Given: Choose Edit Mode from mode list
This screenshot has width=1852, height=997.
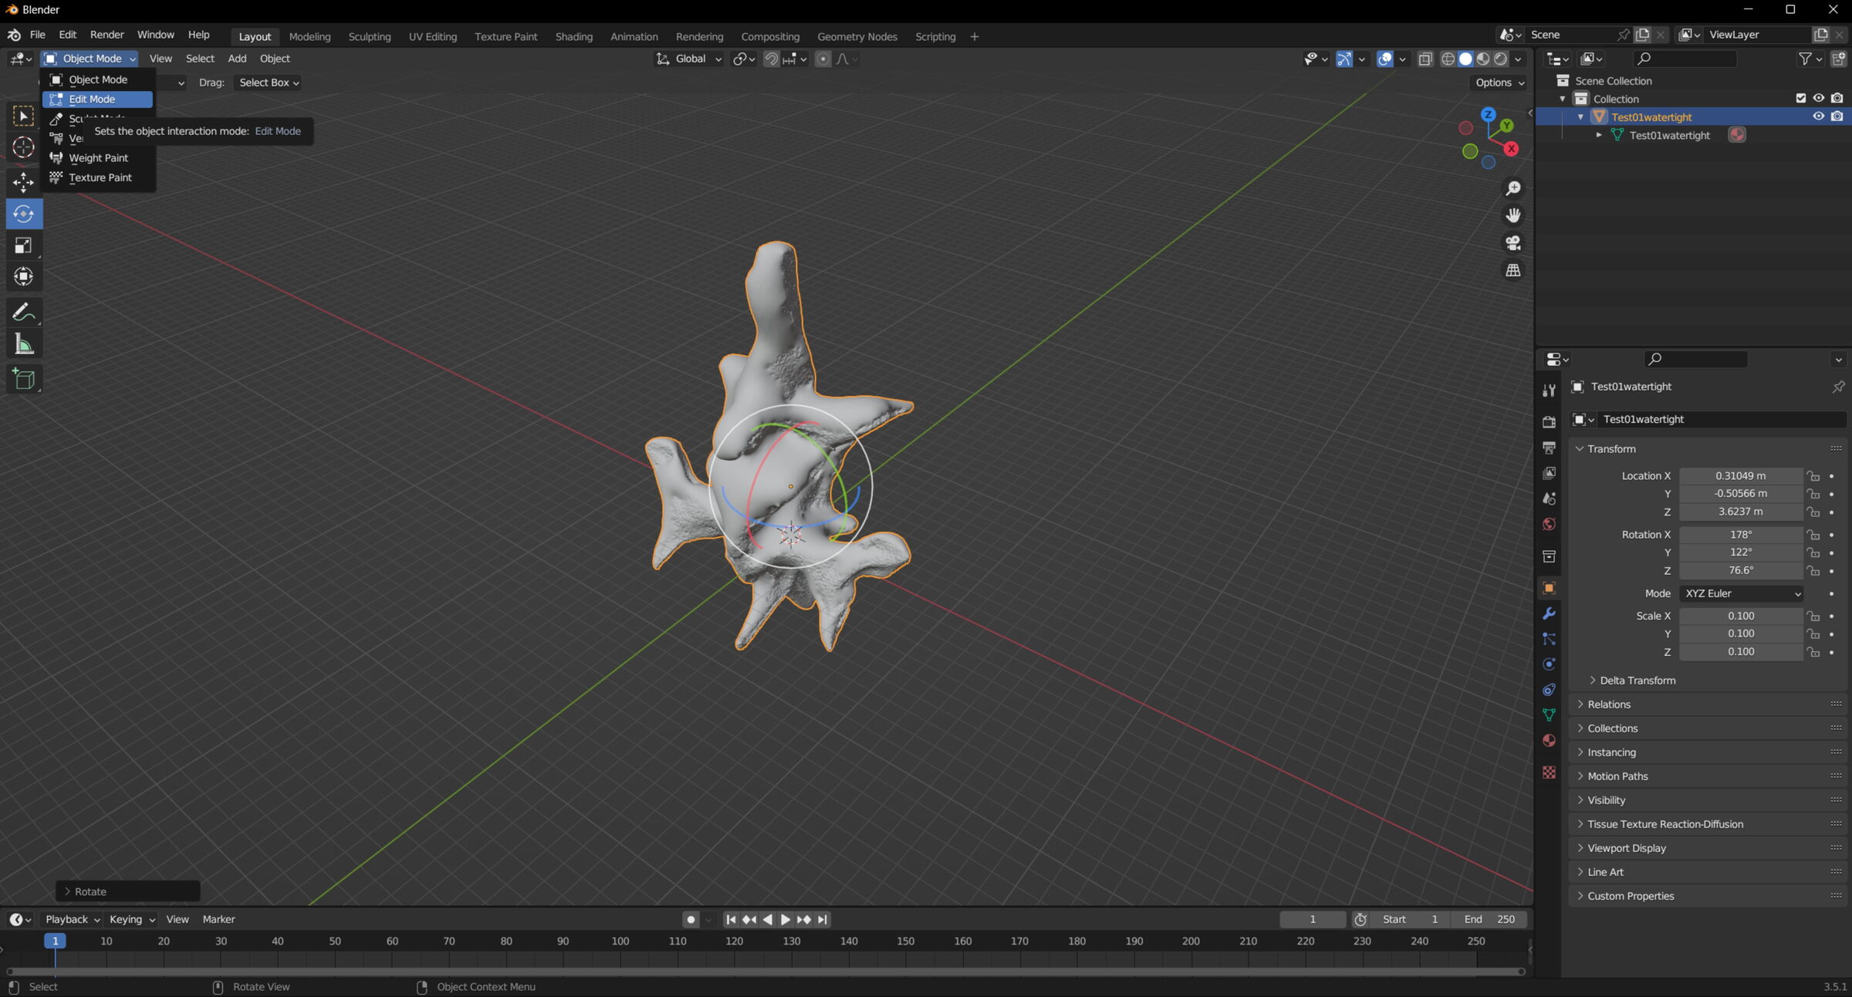Looking at the screenshot, I should (97, 100).
